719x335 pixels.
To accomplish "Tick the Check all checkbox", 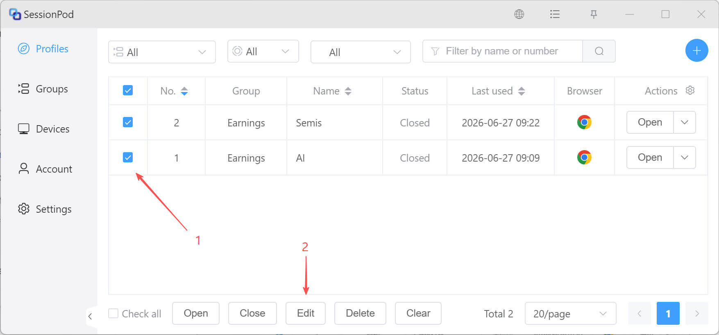I will [x=113, y=313].
